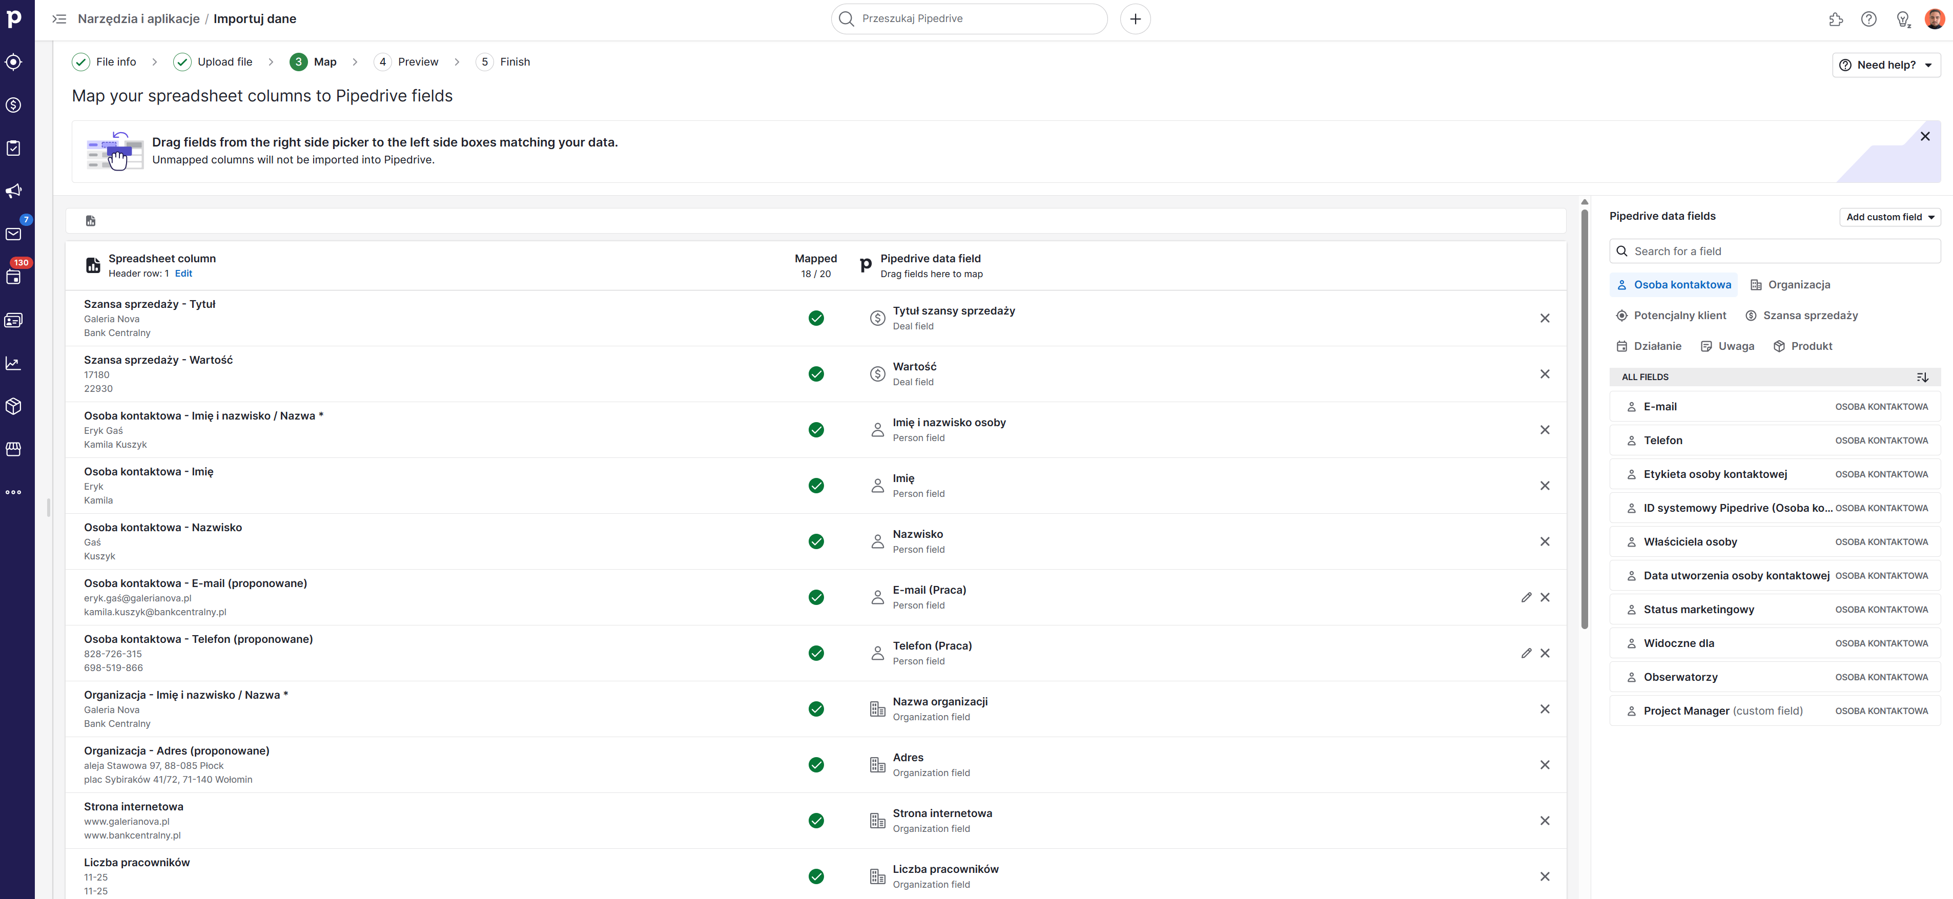
Task: Edit the E-mail (Praca) mapping pencil
Action: coord(1526,597)
